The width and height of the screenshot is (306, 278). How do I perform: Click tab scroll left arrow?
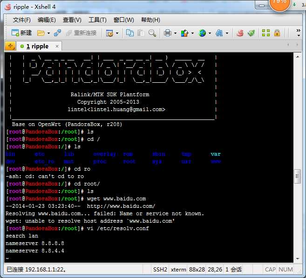[x=288, y=45]
